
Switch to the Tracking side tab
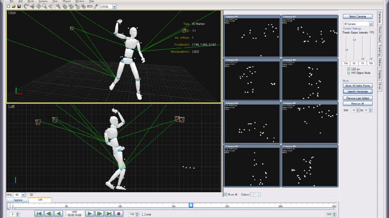[380, 49]
